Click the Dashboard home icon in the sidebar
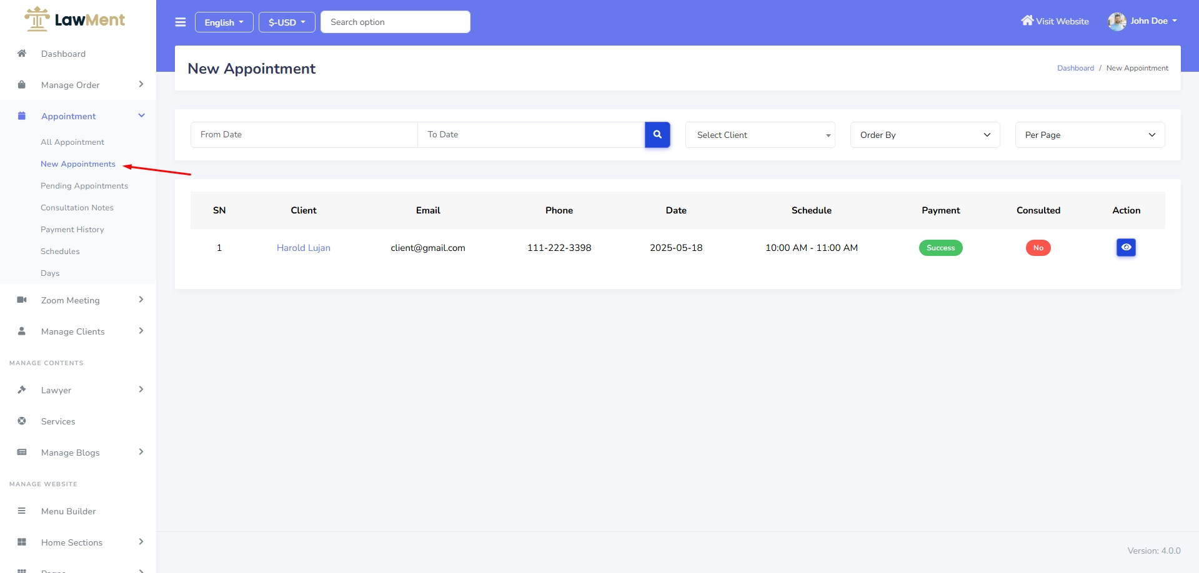This screenshot has width=1199, height=573. coord(22,53)
